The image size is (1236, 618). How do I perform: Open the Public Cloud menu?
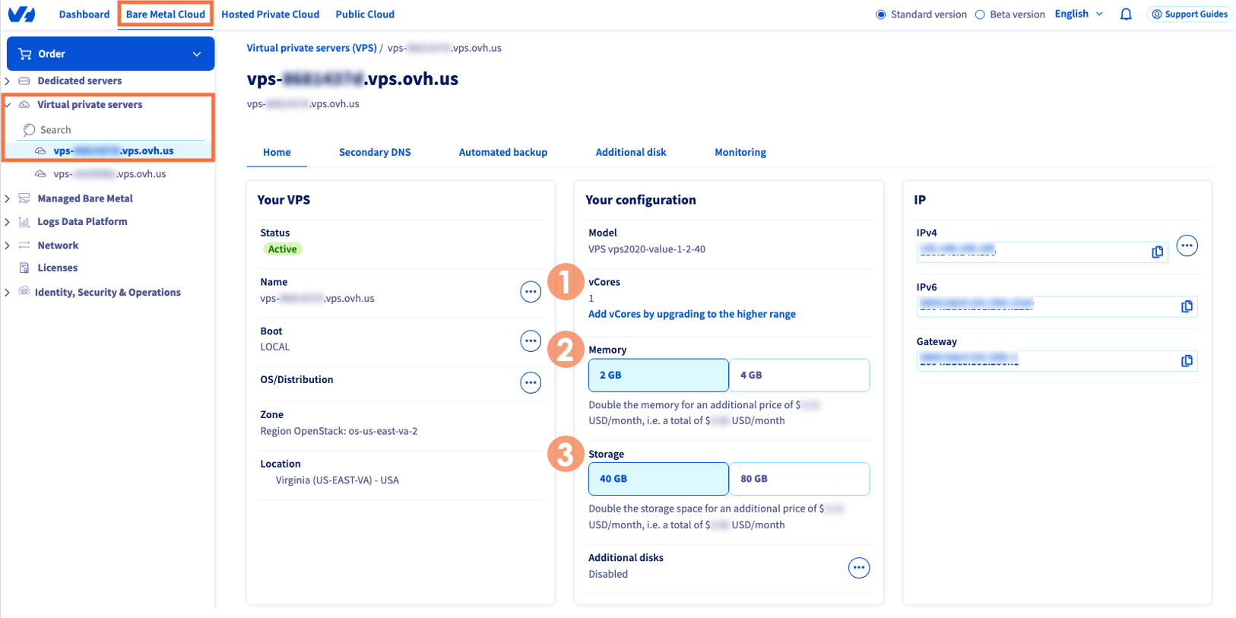click(x=365, y=14)
